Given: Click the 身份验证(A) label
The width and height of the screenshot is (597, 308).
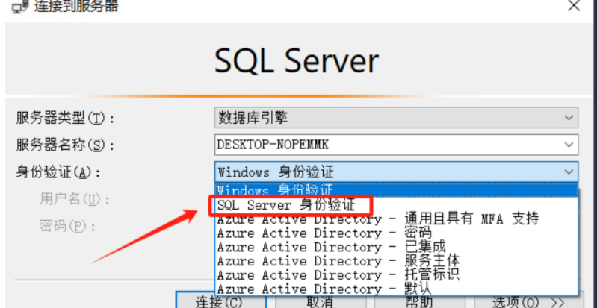Looking at the screenshot, I should tap(58, 172).
